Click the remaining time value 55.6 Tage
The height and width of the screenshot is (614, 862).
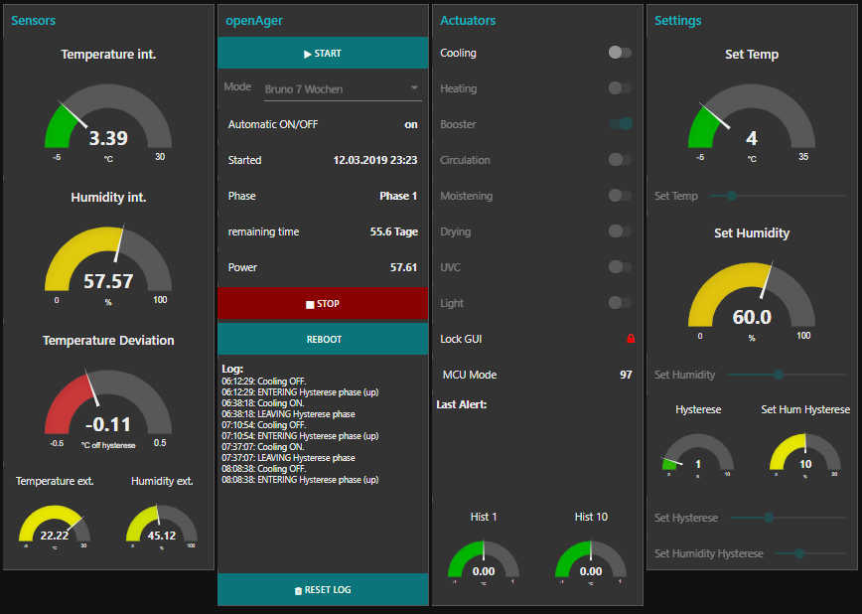[394, 231]
